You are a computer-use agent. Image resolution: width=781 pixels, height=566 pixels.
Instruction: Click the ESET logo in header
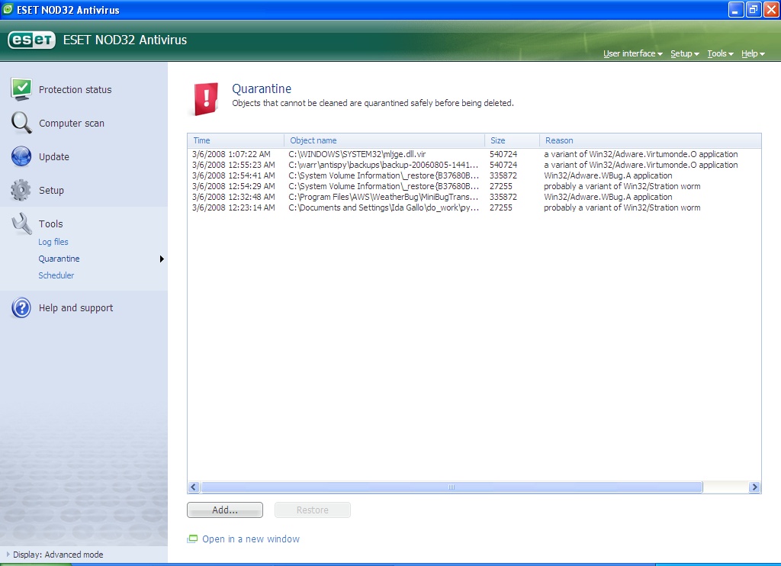pos(31,40)
